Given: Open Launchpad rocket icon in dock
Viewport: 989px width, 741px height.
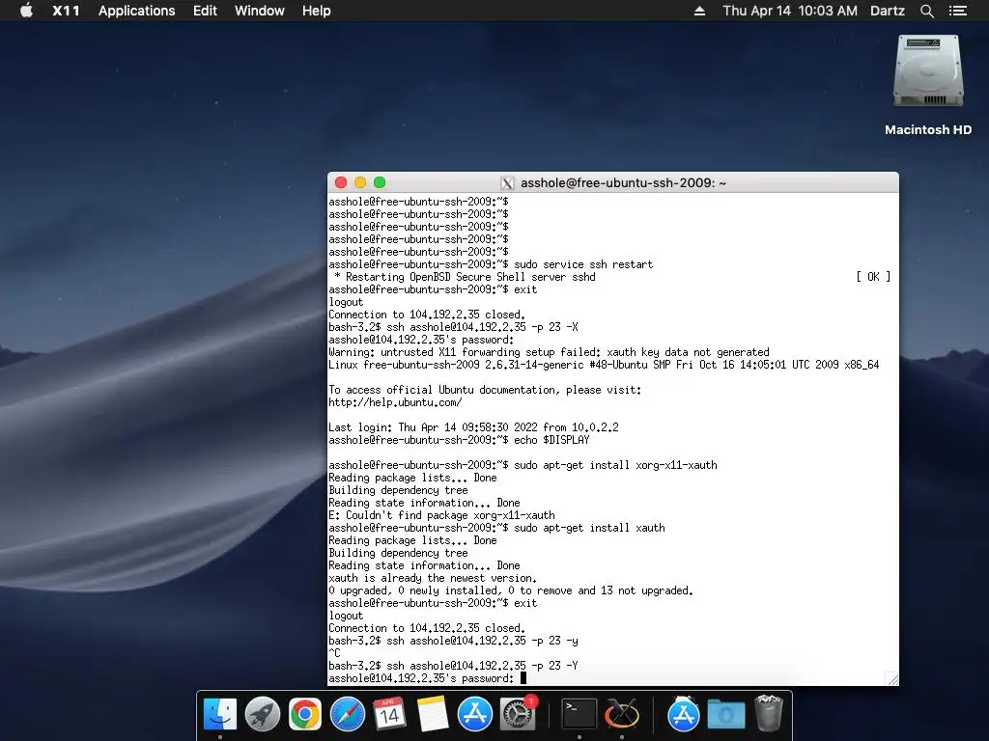Looking at the screenshot, I should pyautogui.click(x=263, y=714).
